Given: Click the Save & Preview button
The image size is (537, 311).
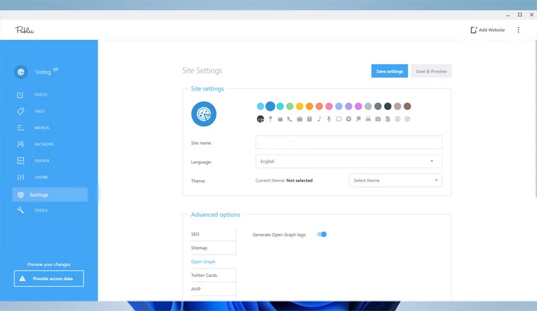Looking at the screenshot, I should [x=431, y=71].
